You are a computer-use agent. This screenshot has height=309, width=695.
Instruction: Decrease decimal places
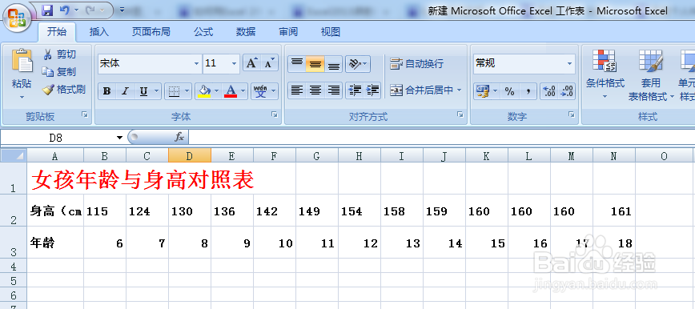[567, 91]
